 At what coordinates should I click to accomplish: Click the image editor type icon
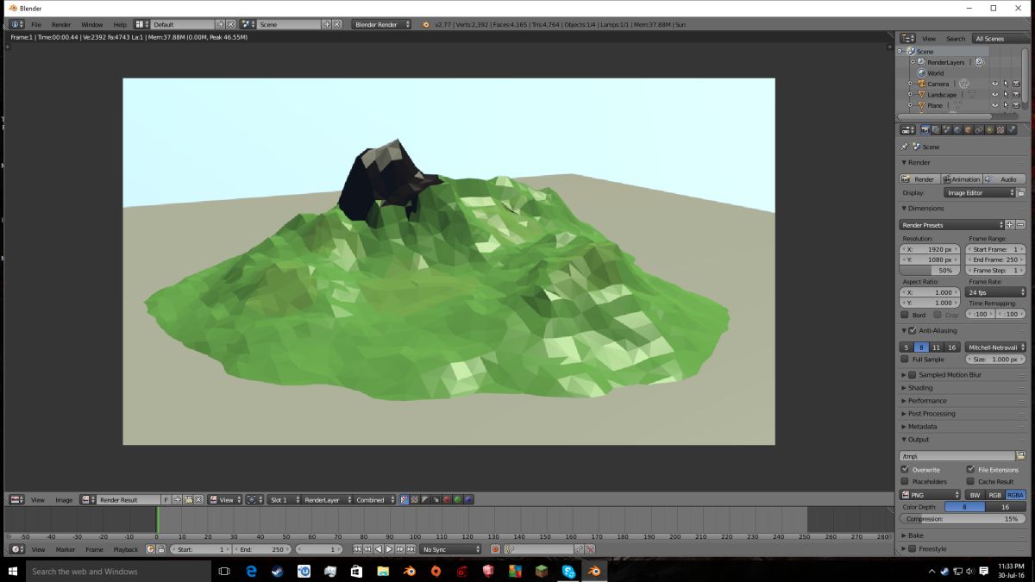click(16, 499)
